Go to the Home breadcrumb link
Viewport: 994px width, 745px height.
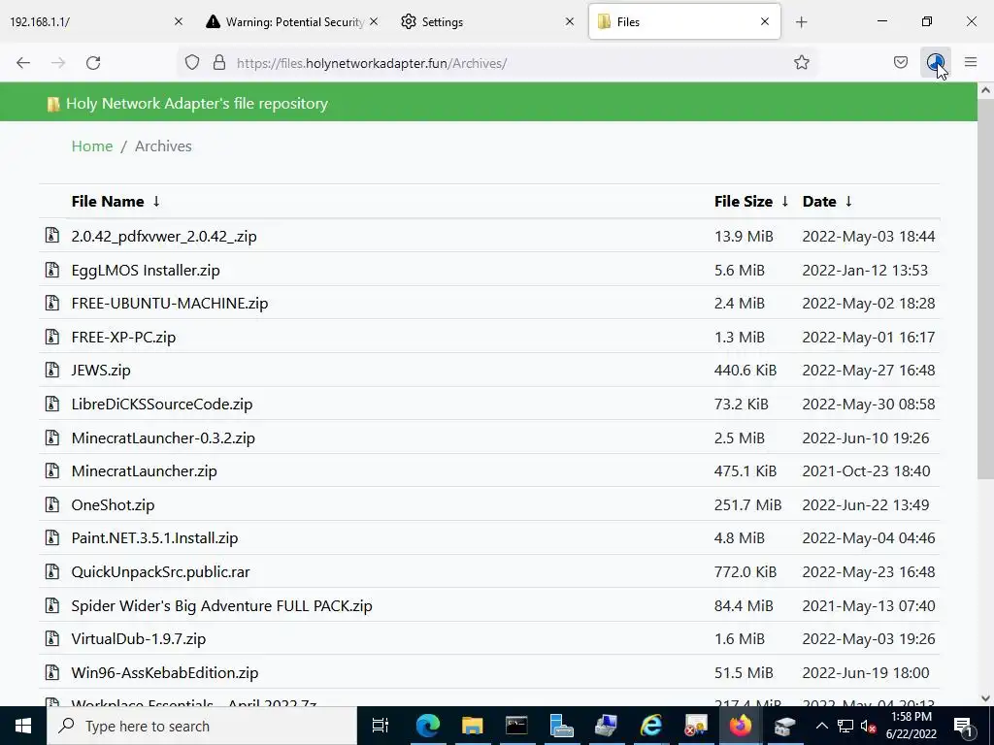pos(92,146)
